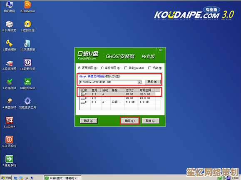Open the 0.引导修复 boot repair icon
Screen dimensions: 241x180
[x=10, y=26]
